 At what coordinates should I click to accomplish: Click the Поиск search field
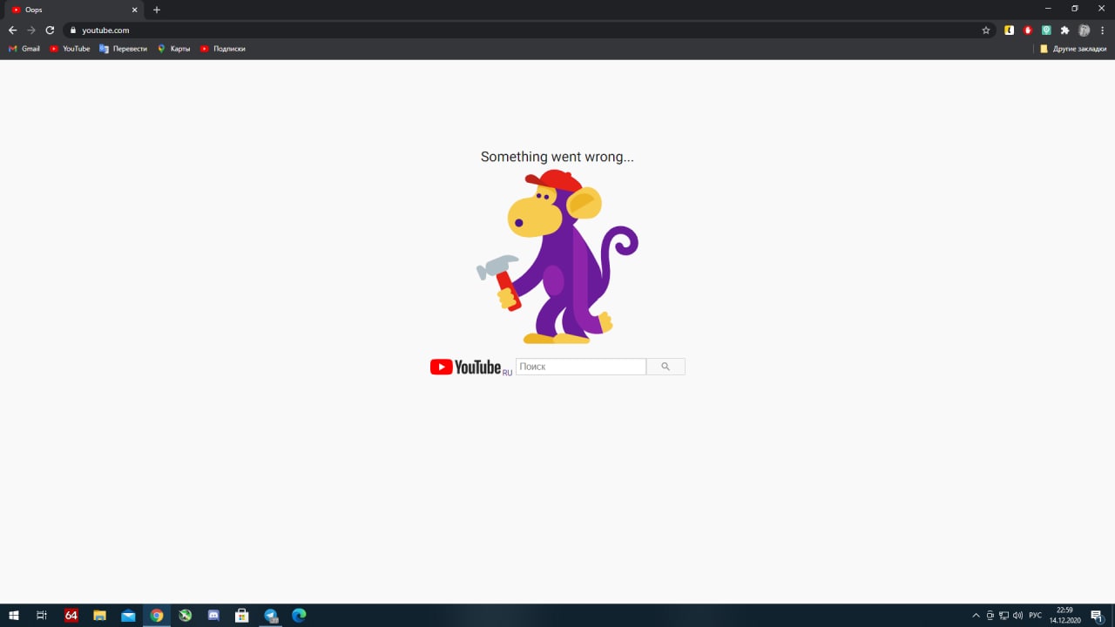pos(581,367)
